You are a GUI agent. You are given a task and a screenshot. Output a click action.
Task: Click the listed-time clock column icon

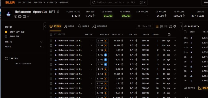169,35
